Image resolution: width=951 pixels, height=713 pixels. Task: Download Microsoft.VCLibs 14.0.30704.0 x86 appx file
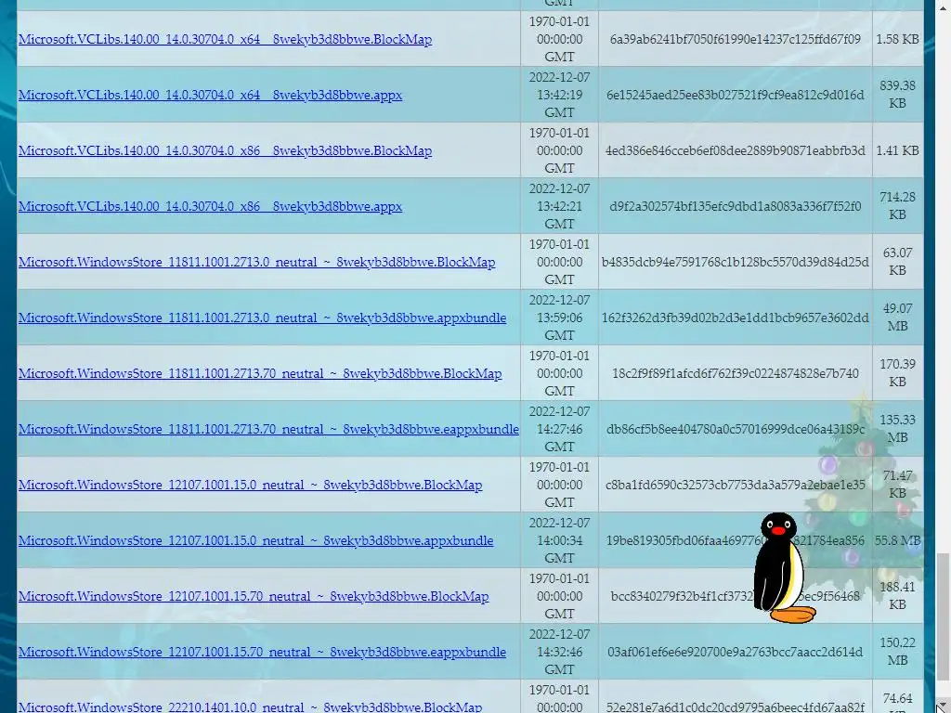(210, 207)
